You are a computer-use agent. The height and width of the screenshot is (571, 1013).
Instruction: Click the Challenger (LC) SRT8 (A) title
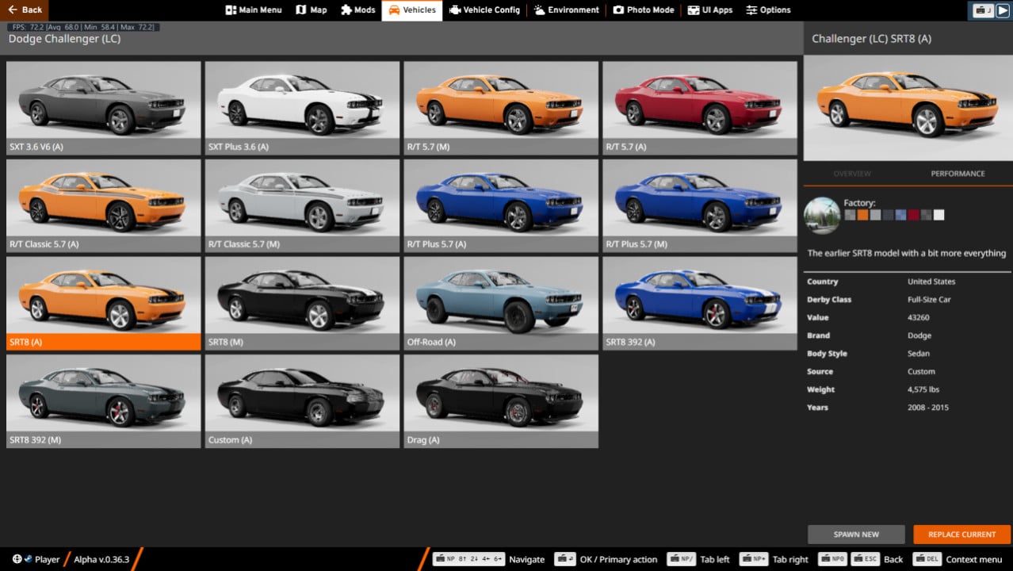[x=871, y=39]
